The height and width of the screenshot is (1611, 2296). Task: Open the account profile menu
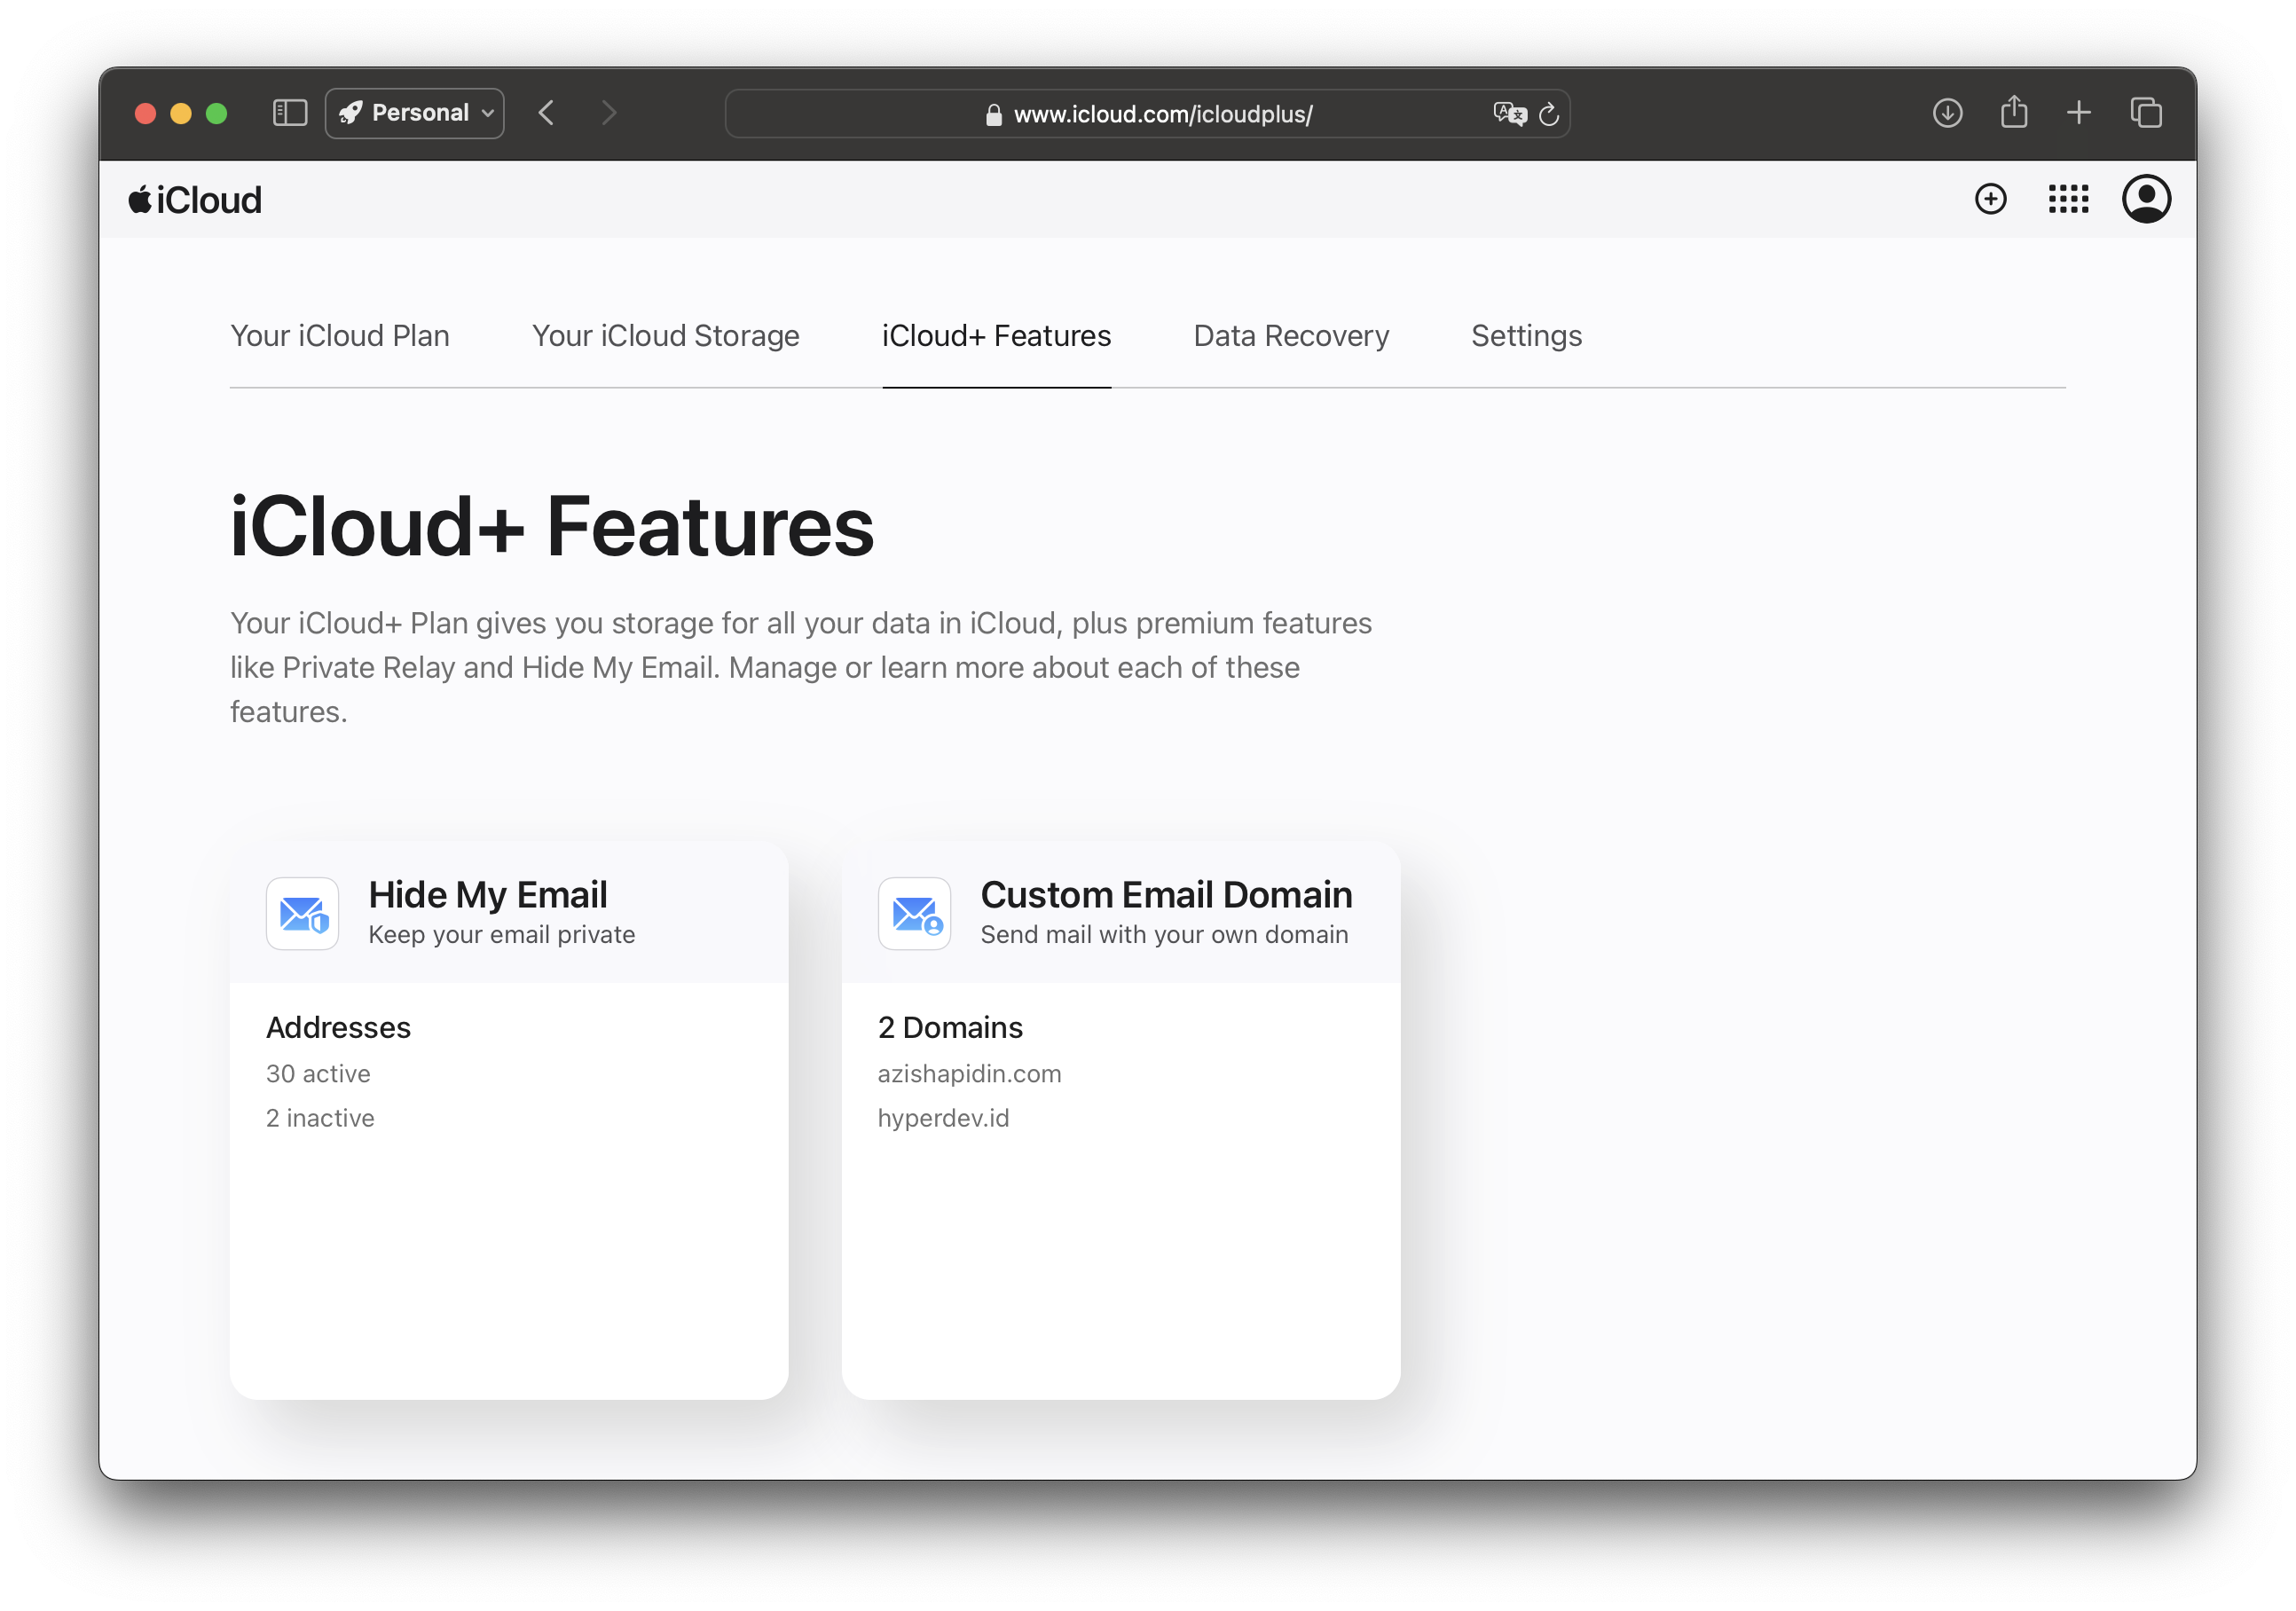pyautogui.click(x=2146, y=199)
